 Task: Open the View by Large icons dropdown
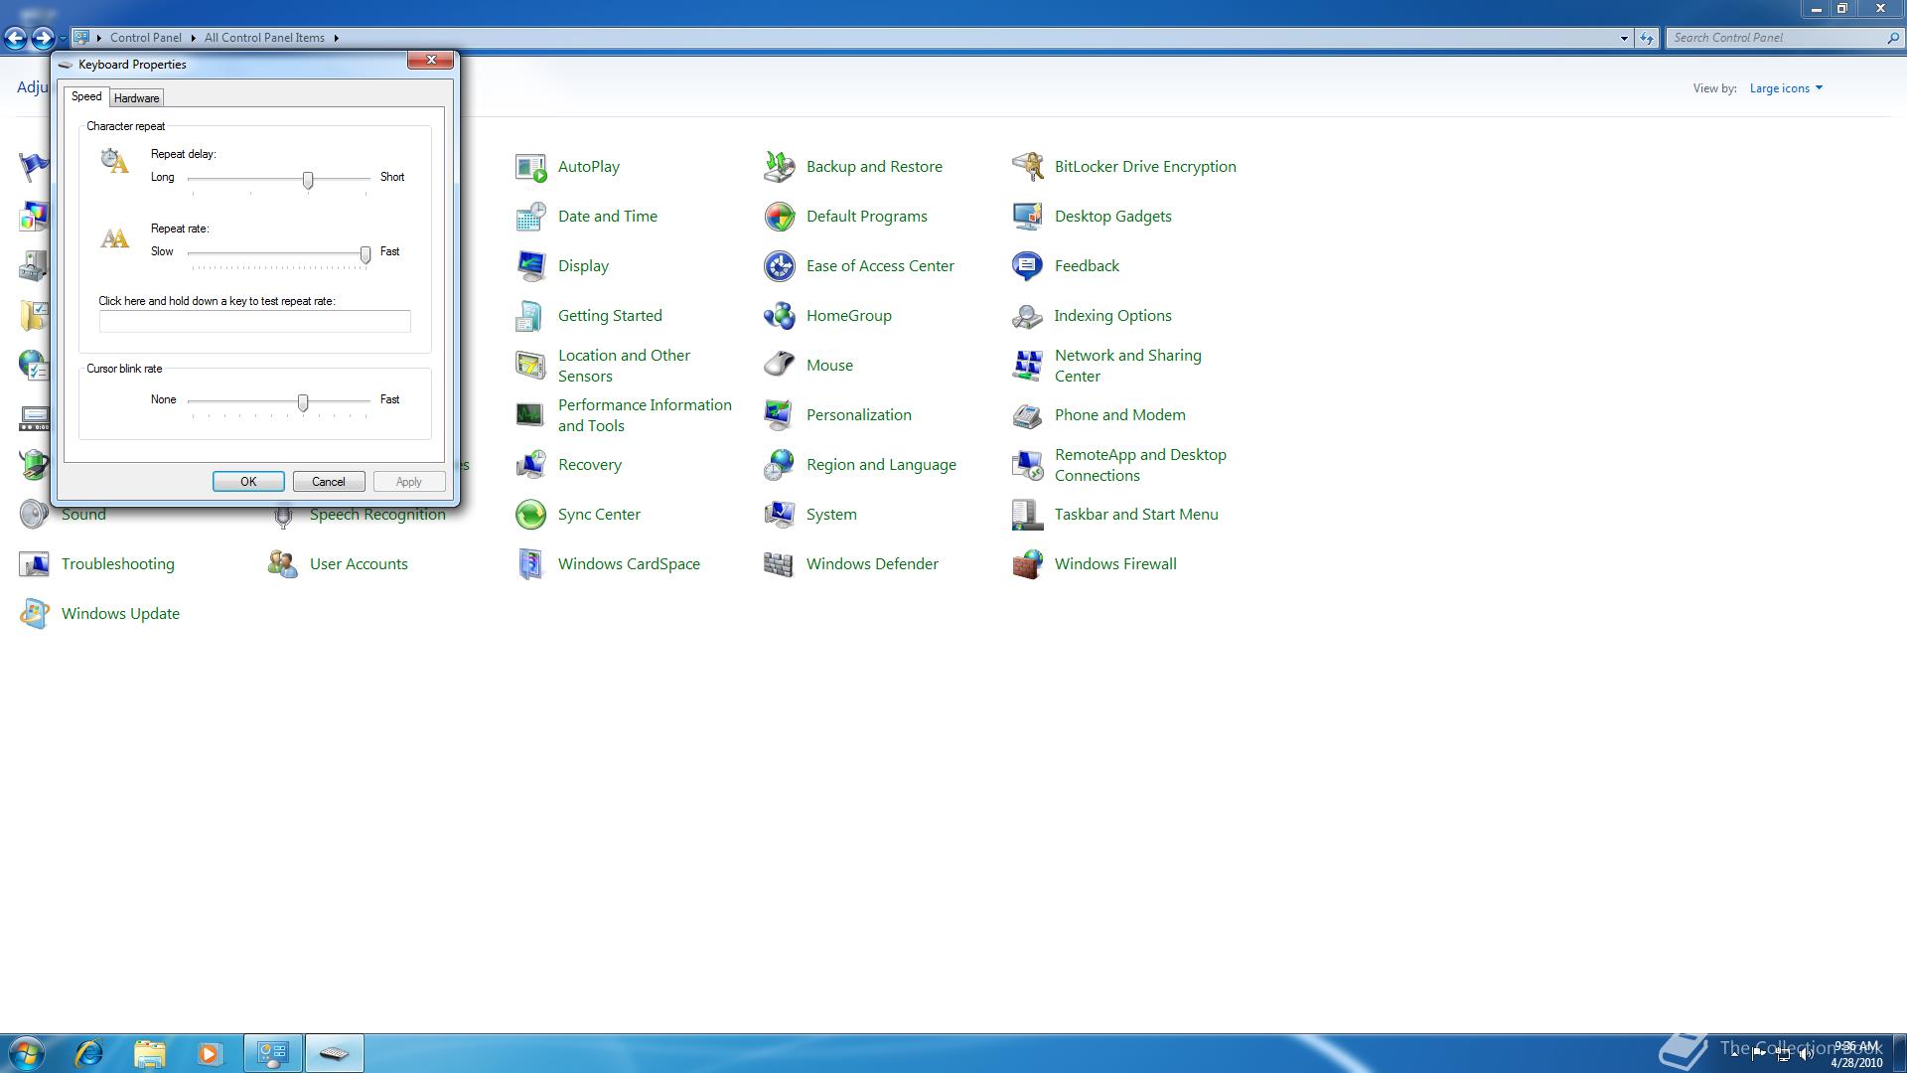(x=1786, y=88)
